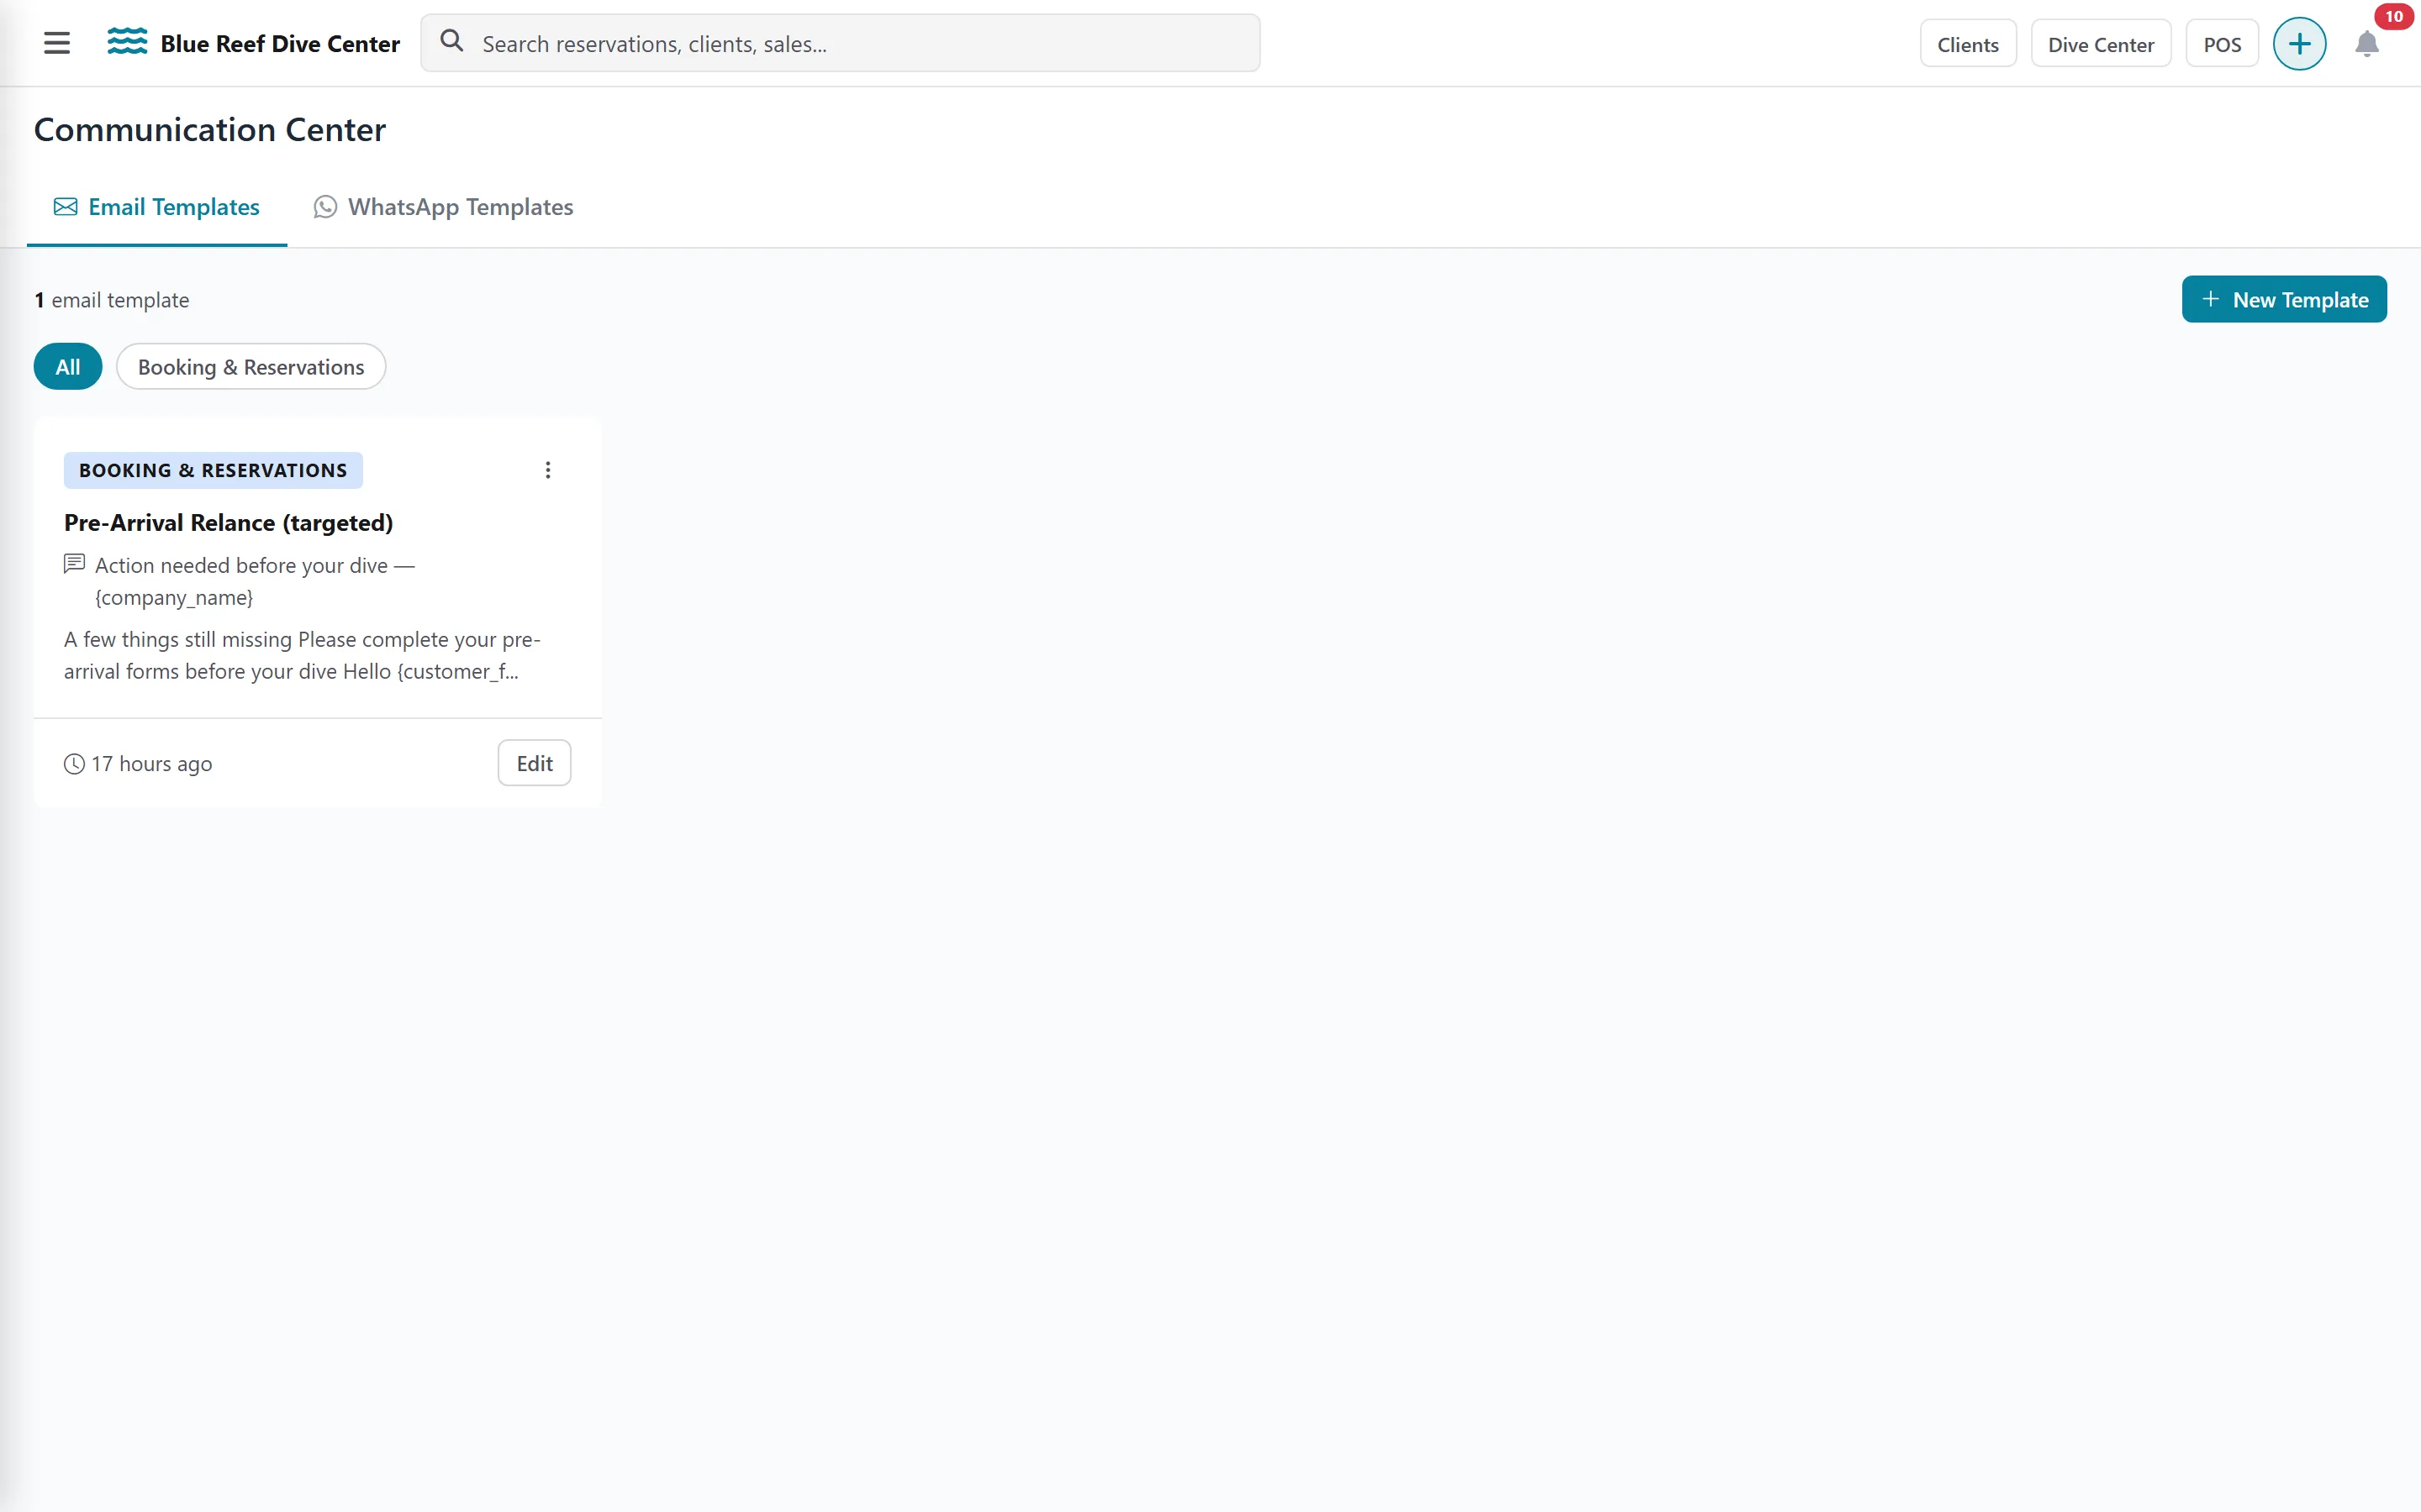Click the 'Action needed before your dive' subject
Viewport: 2421px width, 1512px height.
254,581
